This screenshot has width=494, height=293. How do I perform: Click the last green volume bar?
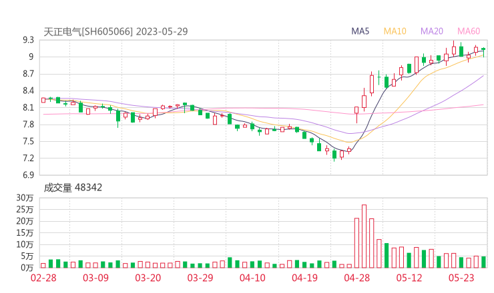click(x=483, y=262)
